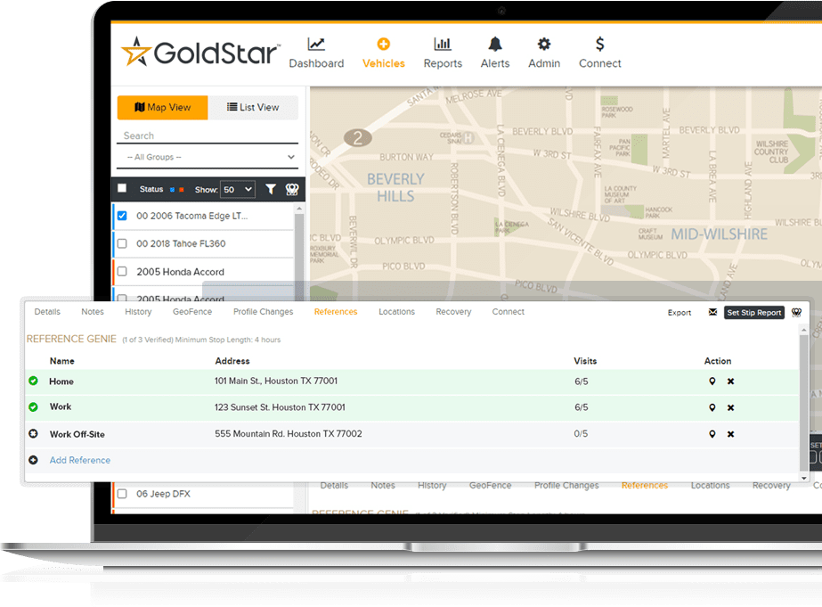Open the background GeoFence tab below popup
This screenshot has height=607, width=822.
click(490, 485)
